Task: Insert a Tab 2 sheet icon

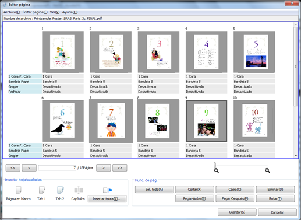Action: tap(60, 190)
